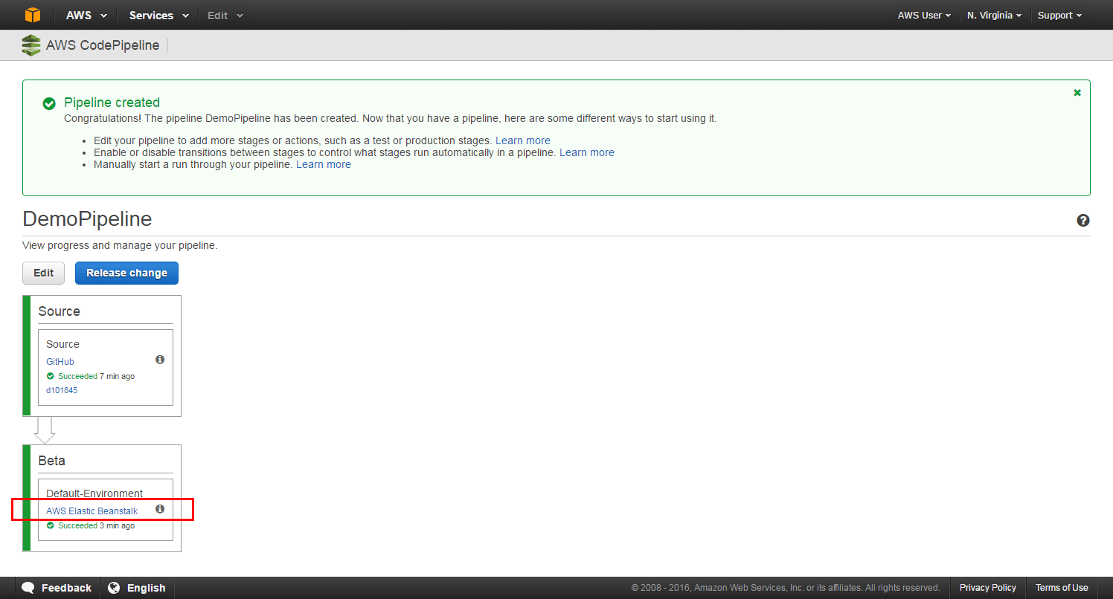
Task: Expand the AWS dropdown menu
Action: coord(86,16)
